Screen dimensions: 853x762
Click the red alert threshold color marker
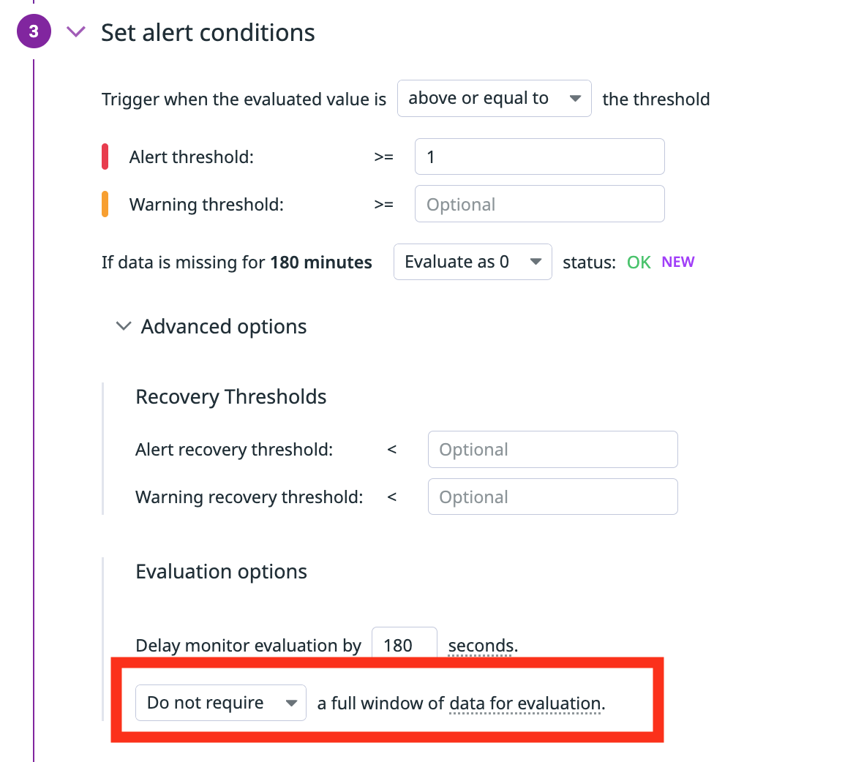click(105, 157)
